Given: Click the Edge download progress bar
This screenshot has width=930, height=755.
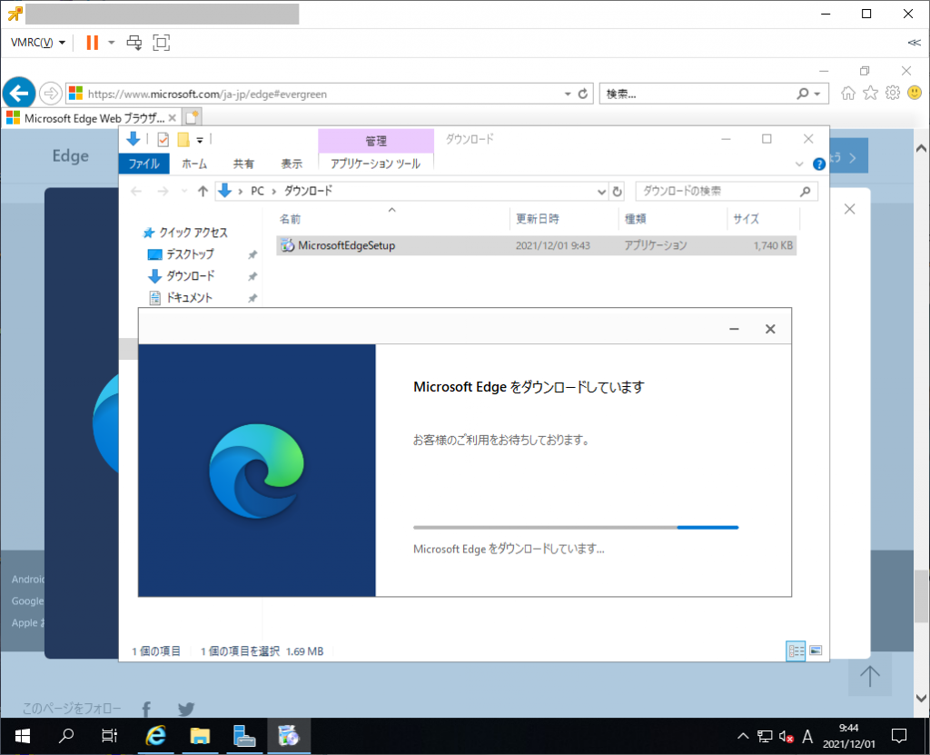Looking at the screenshot, I should click(x=576, y=527).
